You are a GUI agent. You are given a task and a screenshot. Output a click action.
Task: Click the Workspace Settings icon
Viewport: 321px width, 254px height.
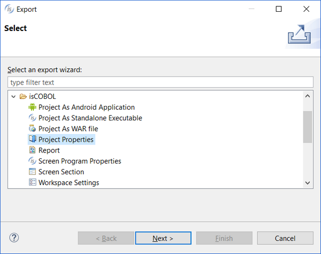click(x=32, y=182)
